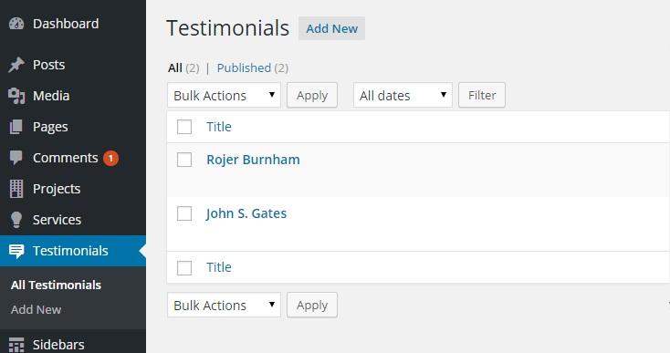Screen dimensions: 670x353
Task: Click the Services lightbulb icon
Action: [x=16, y=220]
